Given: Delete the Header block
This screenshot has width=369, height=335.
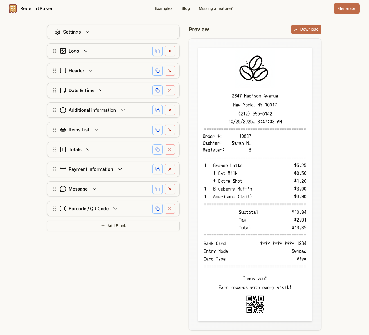Looking at the screenshot, I should click(170, 71).
